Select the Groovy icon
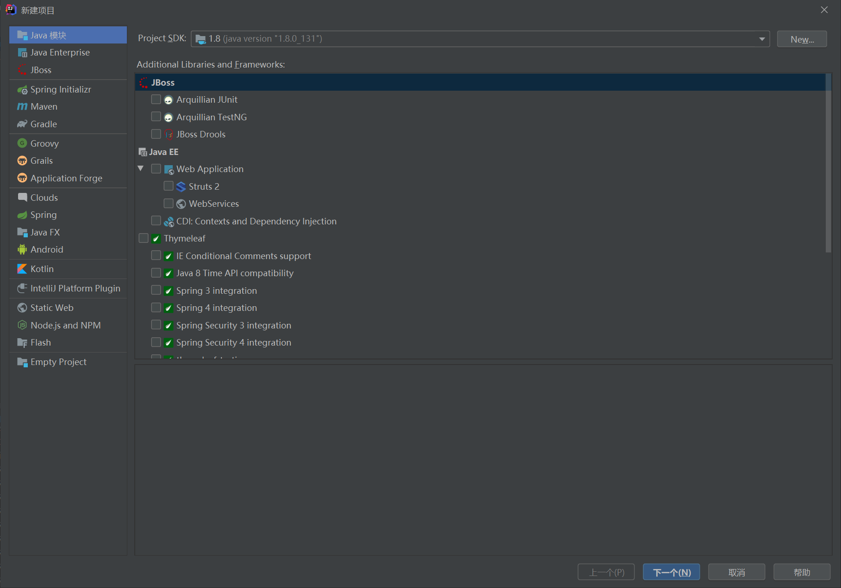Image resolution: width=841 pixels, height=588 pixels. coord(22,143)
